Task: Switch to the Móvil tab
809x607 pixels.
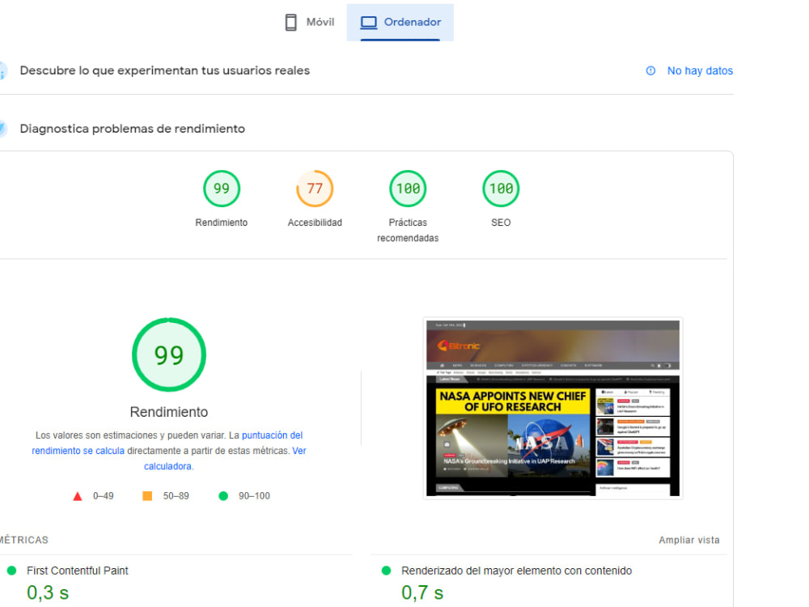Action: click(310, 22)
